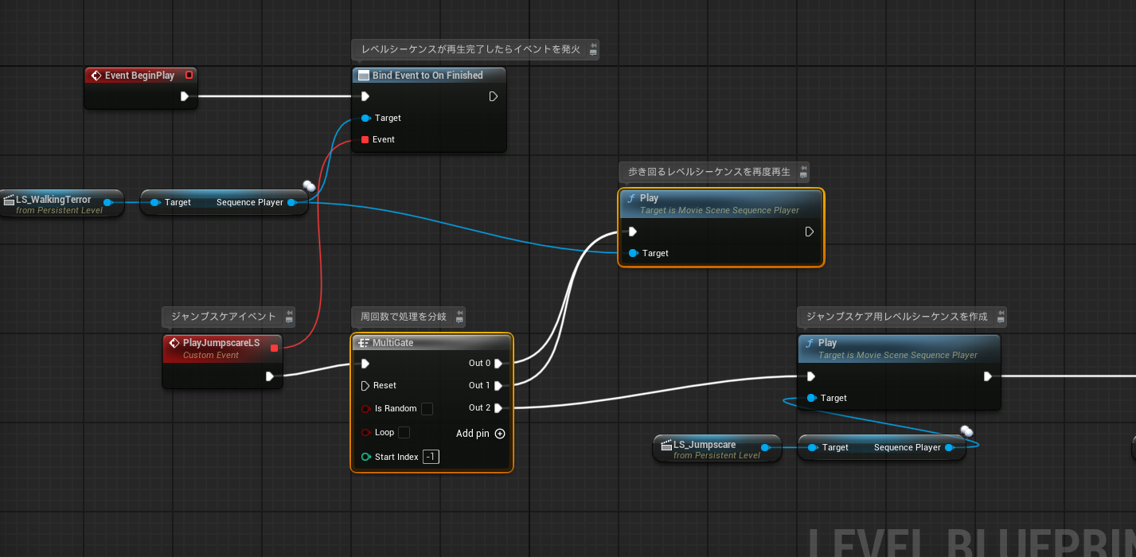Click the Event BeginPlay exec output pin
Image resolution: width=1136 pixels, height=557 pixels.
tap(185, 96)
